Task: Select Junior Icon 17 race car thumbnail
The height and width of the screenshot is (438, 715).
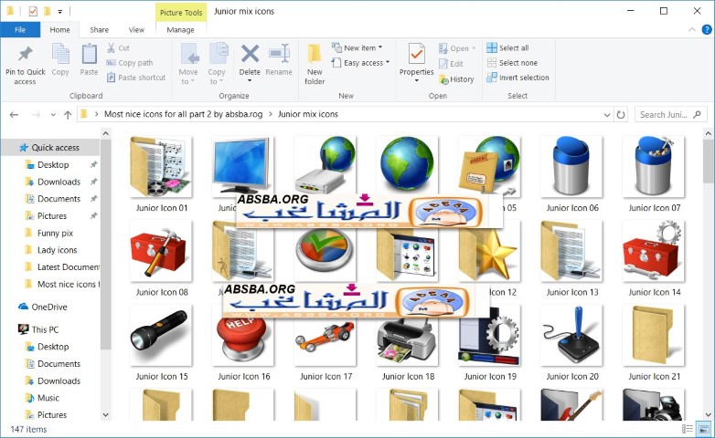Action: click(x=325, y=340)
